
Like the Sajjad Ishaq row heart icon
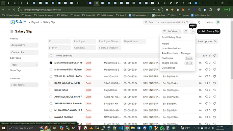pos(215,90)
